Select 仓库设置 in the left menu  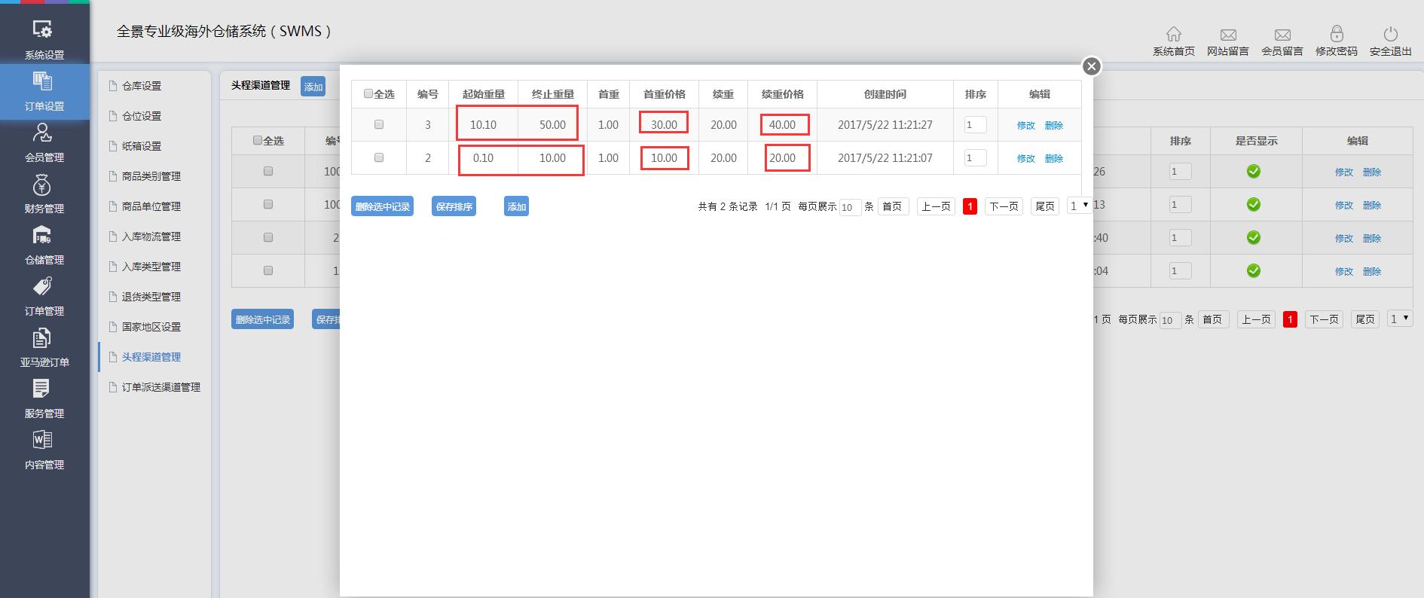click(x=142, y=86)
